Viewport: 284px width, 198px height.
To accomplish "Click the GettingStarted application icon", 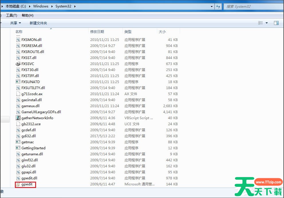I will (x=18, y=148).
